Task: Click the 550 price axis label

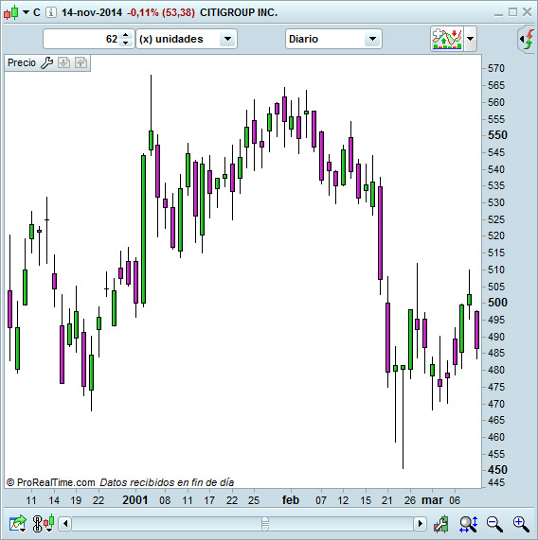Action: click(497, 135)
